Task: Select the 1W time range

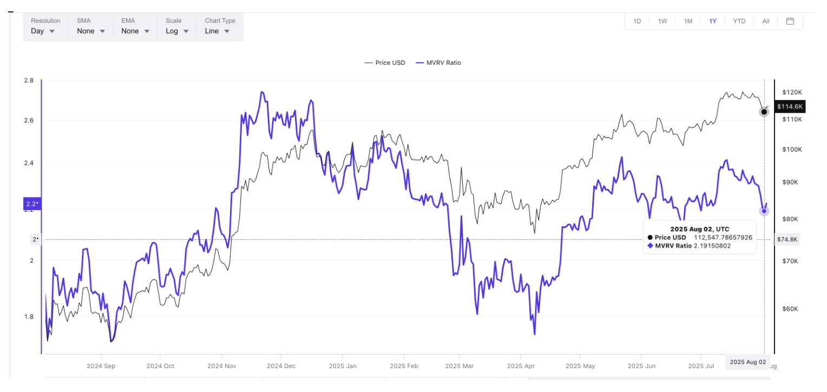Action: [x=662, y=21]
